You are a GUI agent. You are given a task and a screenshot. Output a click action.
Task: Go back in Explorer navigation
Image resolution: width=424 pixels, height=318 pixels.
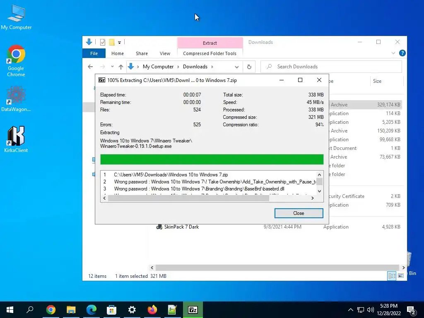click(90, 67)
